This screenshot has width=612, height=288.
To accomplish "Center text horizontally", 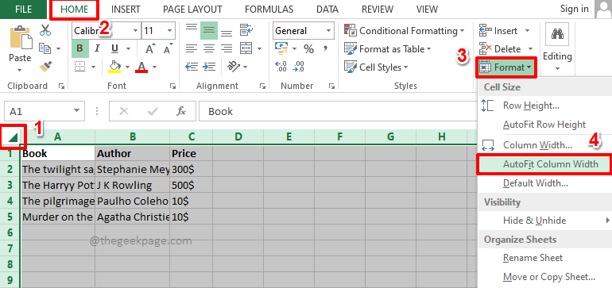I will (x=209, y=48).
